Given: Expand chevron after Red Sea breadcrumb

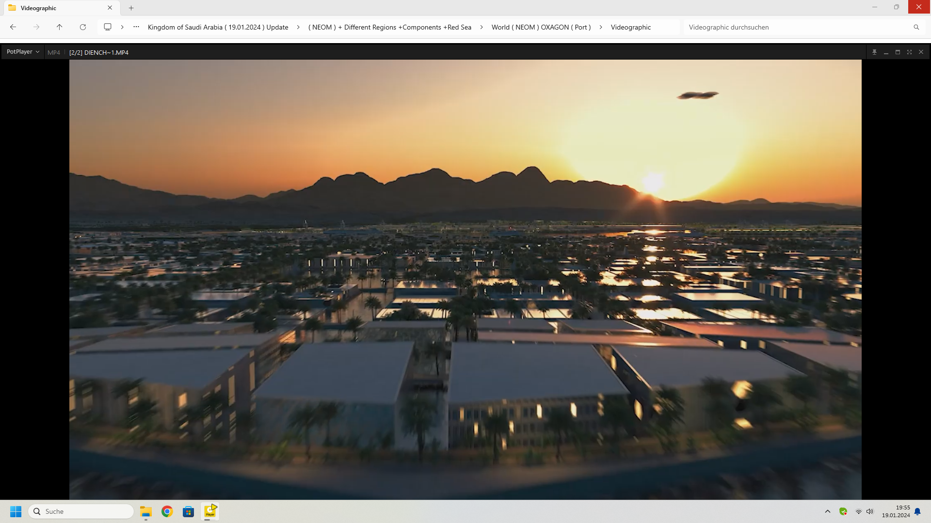Looking at the screenshot, I should (482, 27).
